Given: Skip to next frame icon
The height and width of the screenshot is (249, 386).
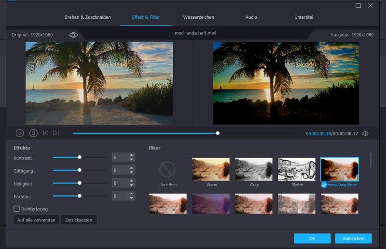Looking at the screenshot, I should 56,133.
